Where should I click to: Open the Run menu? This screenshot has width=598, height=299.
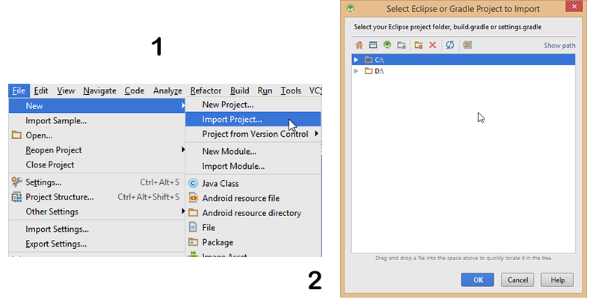click(x=265, y=90)
